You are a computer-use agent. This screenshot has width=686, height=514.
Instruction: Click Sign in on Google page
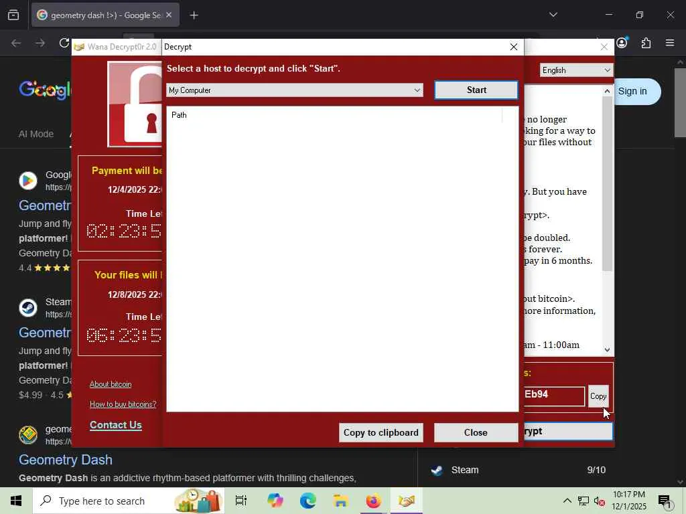[632, 91]
